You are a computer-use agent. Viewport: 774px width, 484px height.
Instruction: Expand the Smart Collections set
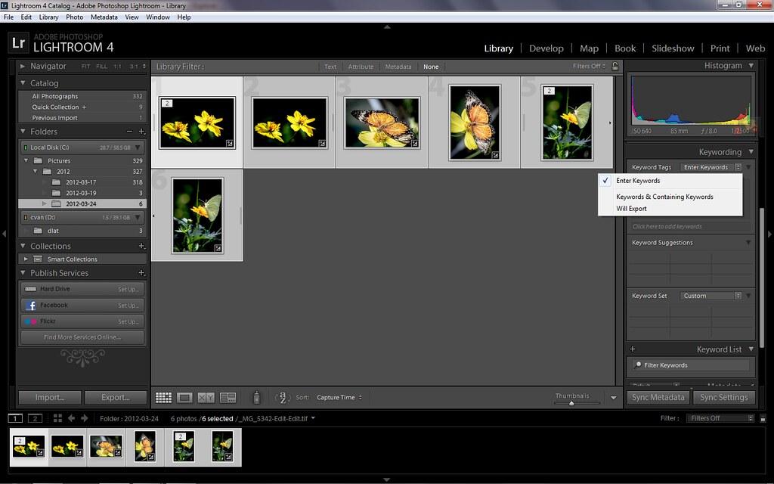pos(26,259)
